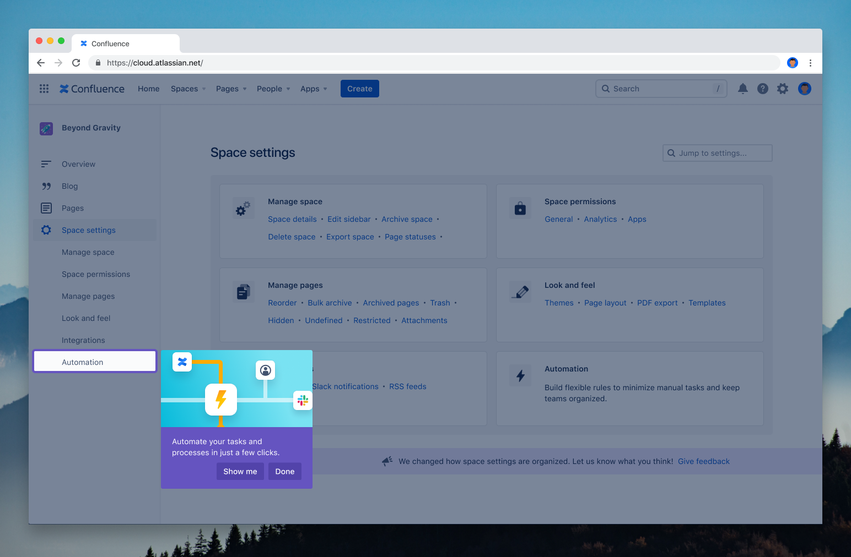Viewport: 851px width, 557px height.
Task: Click your profile avatar
Action: tap(804, 89)
